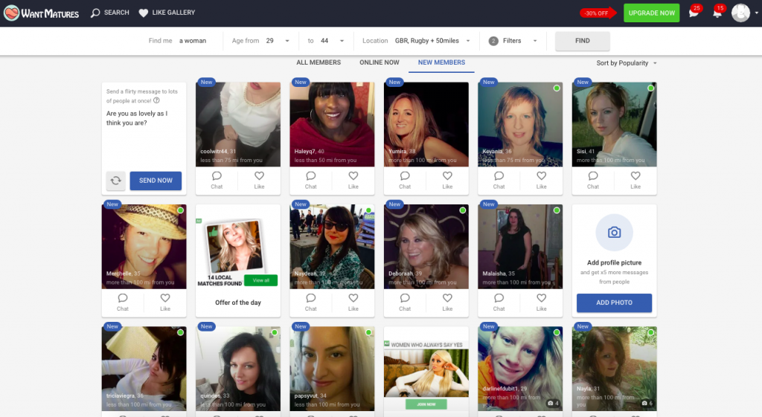Image resolution: width=762 pixels, height=417 pixels.
Task: Click the Upgrade Now button
Action: click(x=651, y=13)
